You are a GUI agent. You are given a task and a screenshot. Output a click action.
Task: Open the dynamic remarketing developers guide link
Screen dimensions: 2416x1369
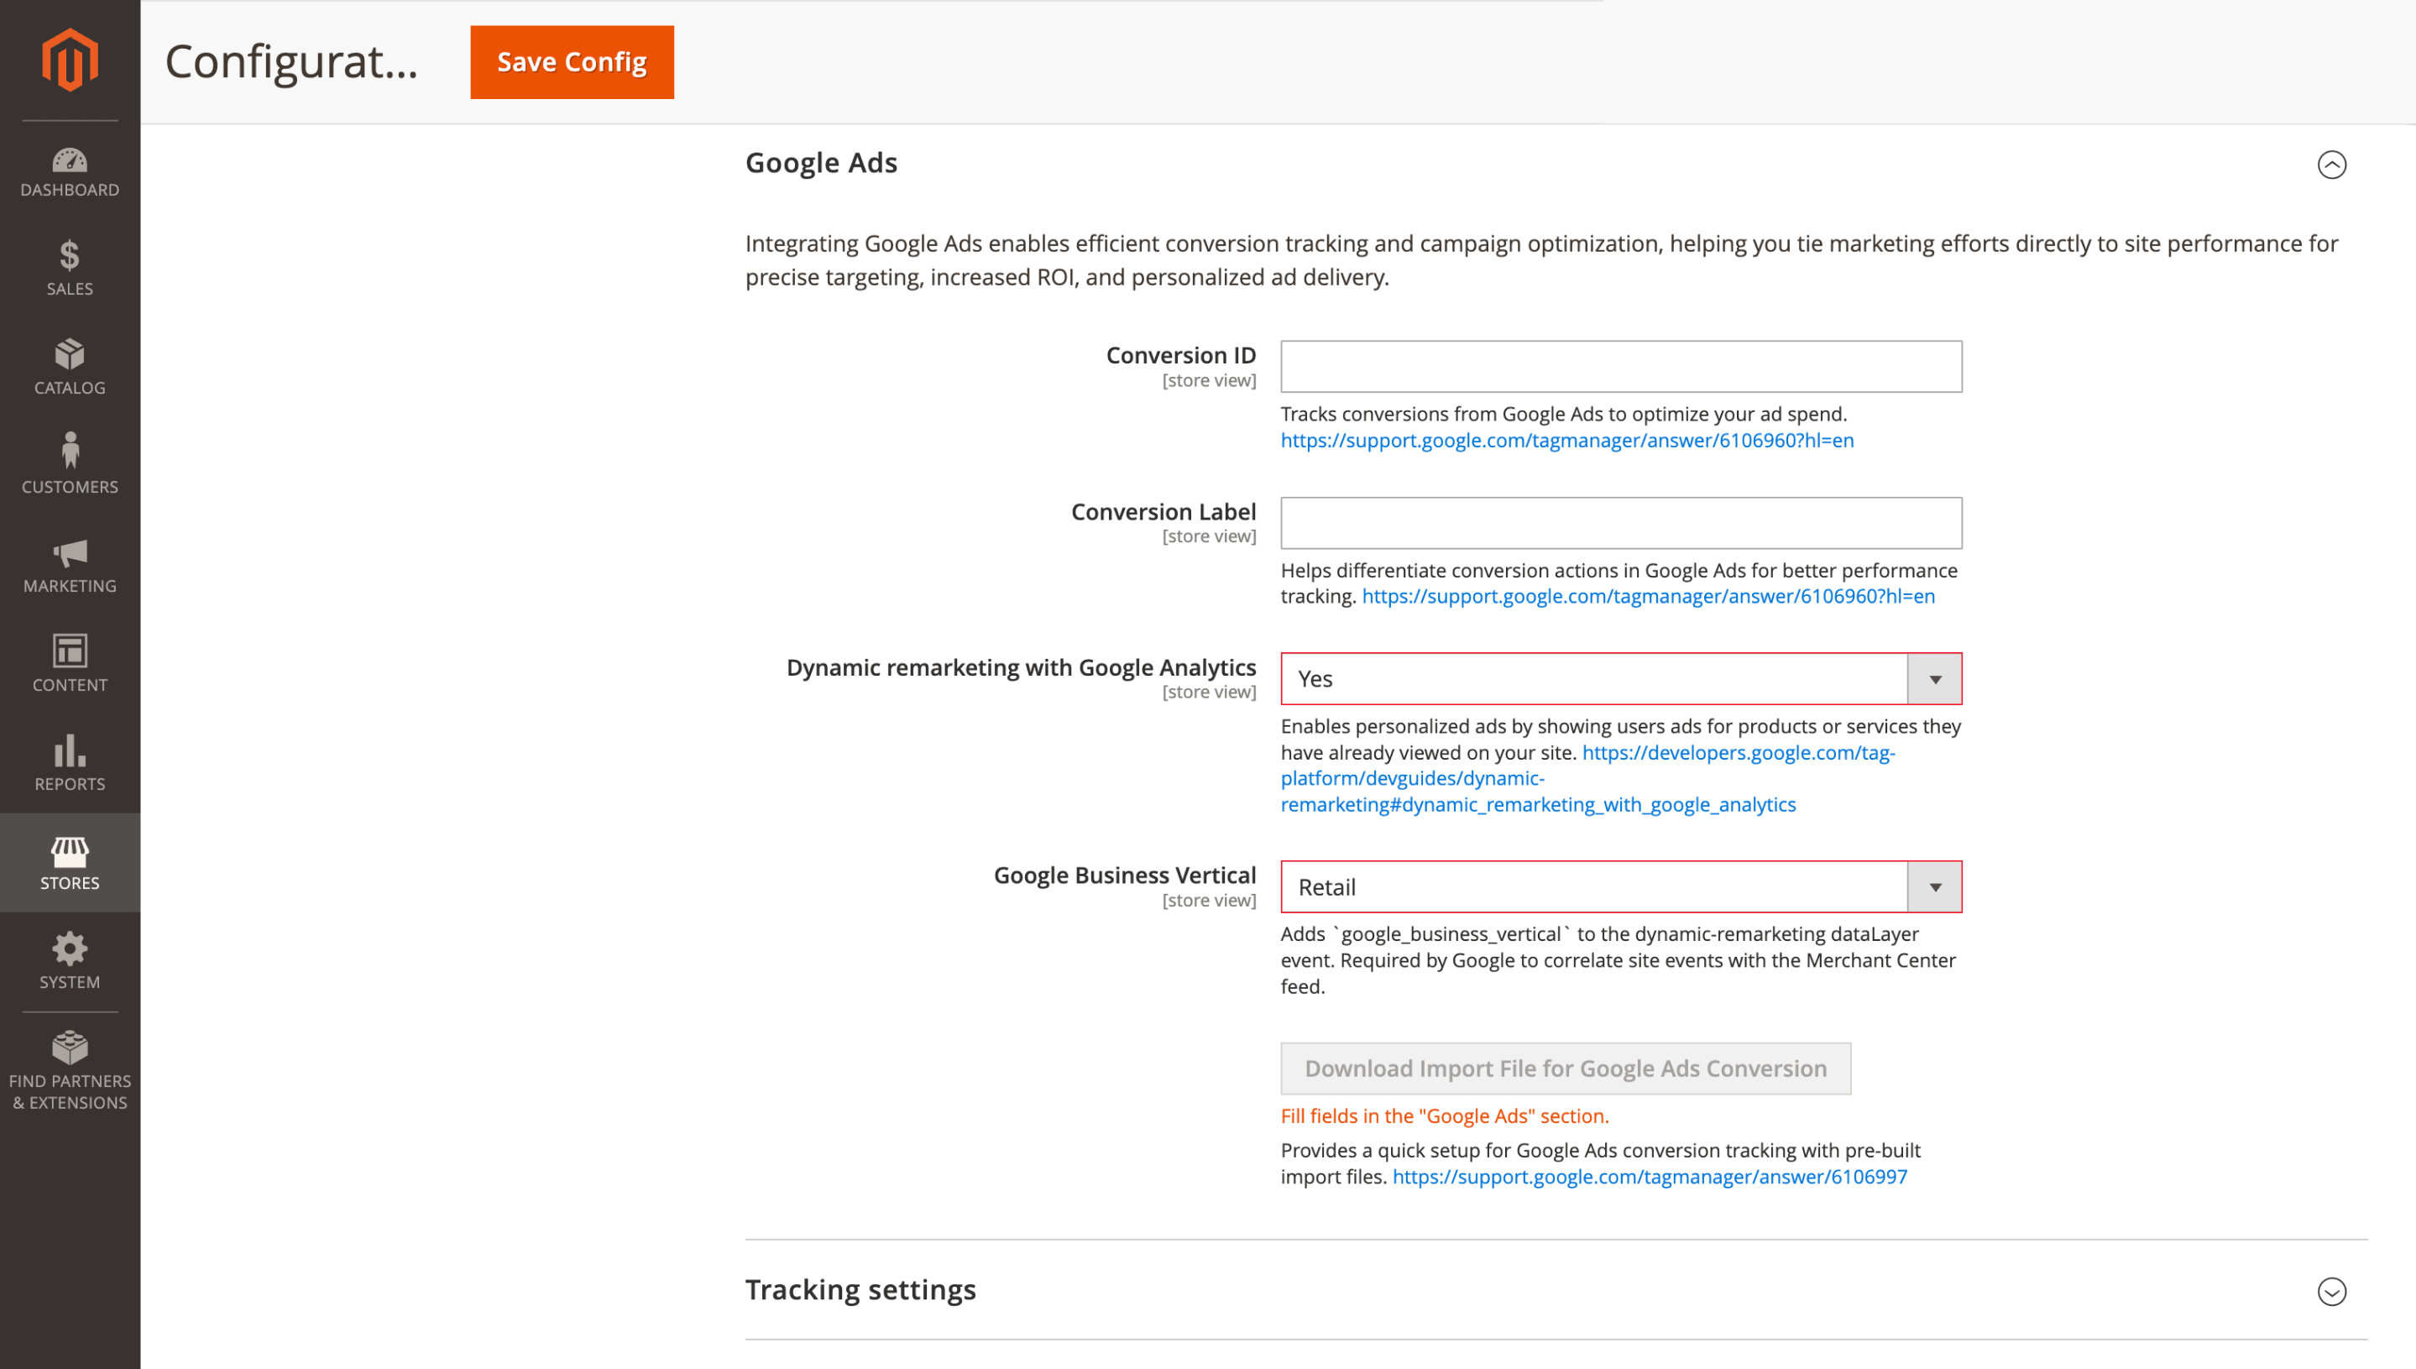click(x=1587, y=779)
